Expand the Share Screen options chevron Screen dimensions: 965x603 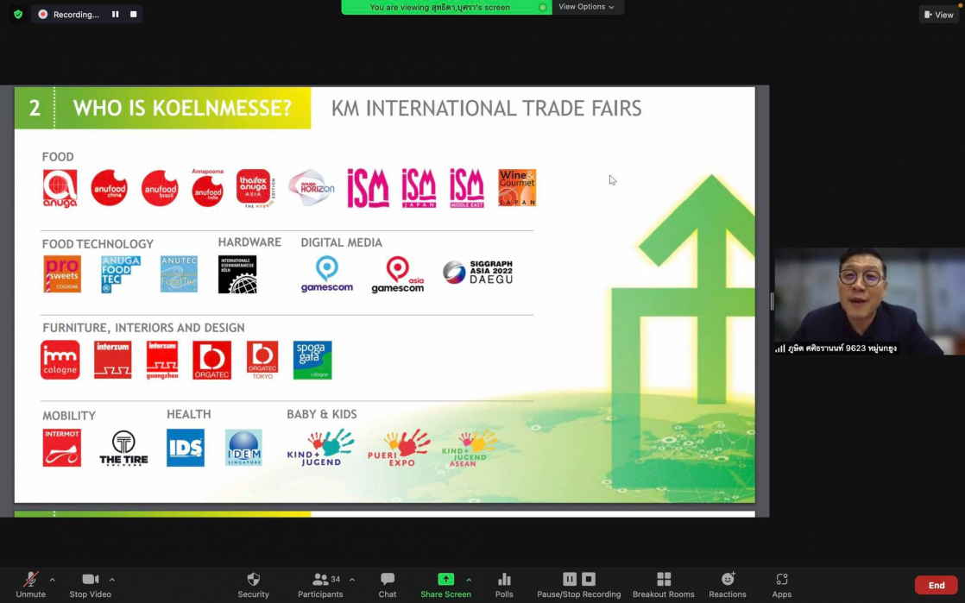point(469,580)
